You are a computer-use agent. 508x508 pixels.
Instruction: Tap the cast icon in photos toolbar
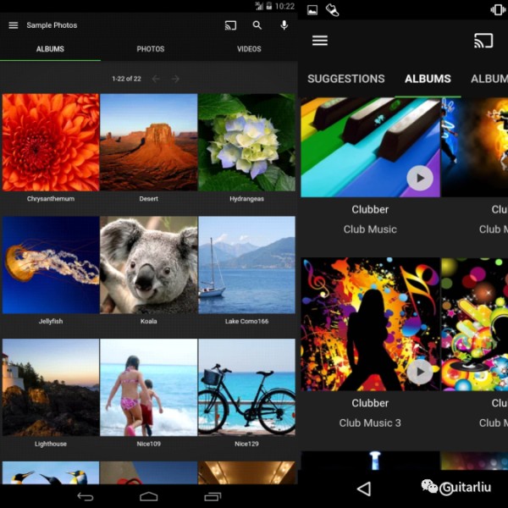(230, 25)
